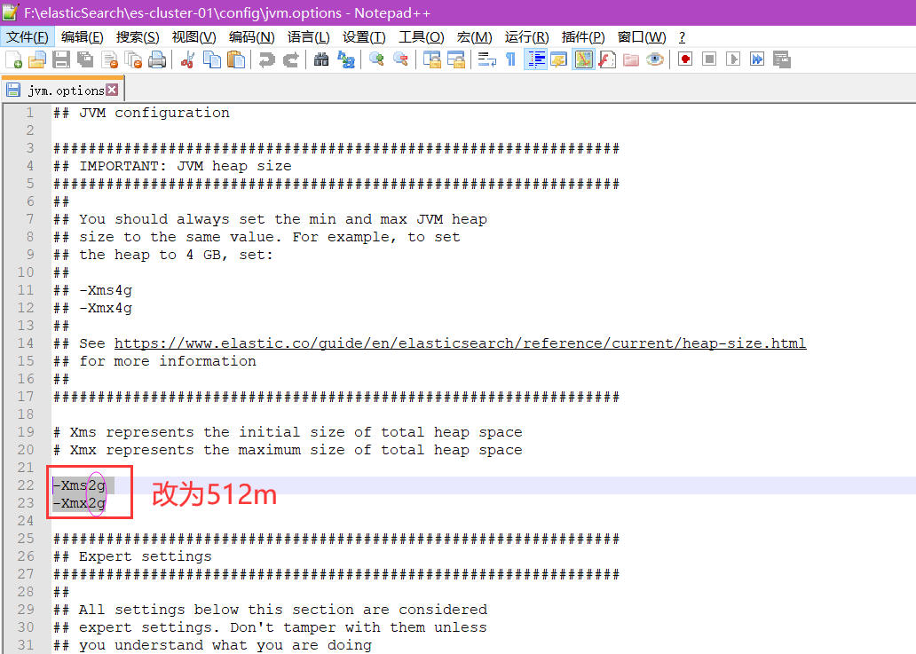This screenshot has width=916, height=654.
Task: Click the Notepad++ title bar app icon
Action: pyautogui.click(x=11, y=12)
